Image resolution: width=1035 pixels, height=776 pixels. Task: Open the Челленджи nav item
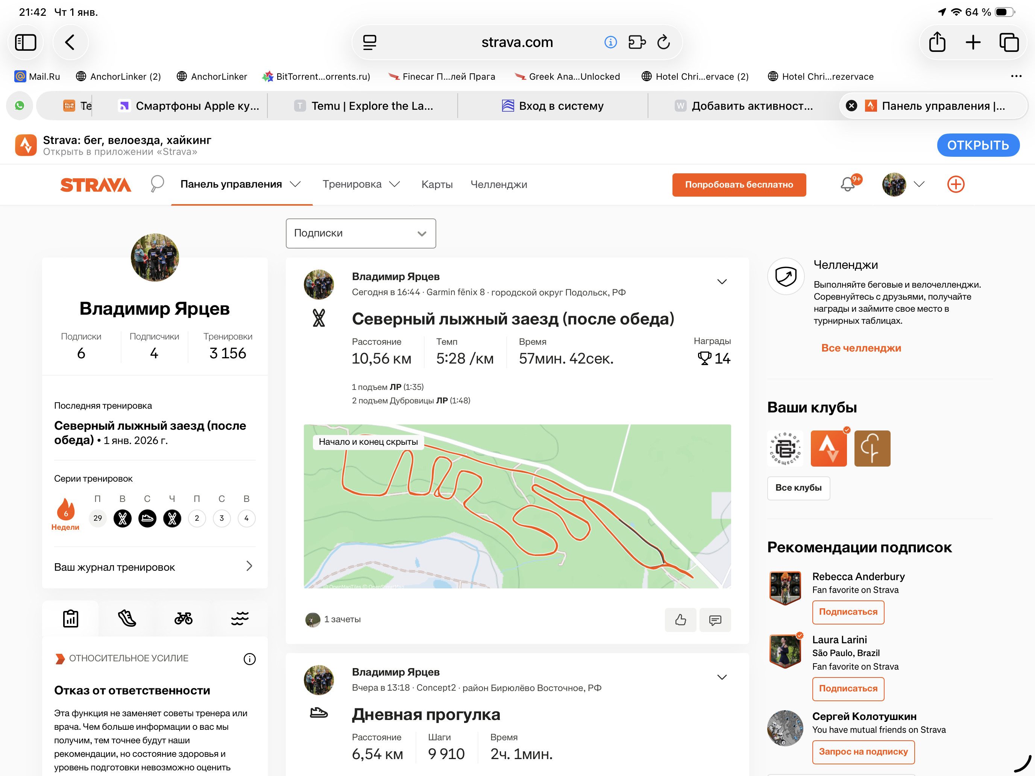(x=499, y=184)
